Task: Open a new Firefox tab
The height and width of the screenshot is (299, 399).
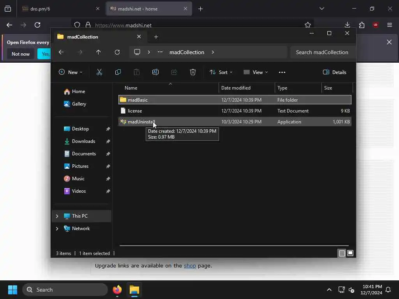Action: point(201,9)
